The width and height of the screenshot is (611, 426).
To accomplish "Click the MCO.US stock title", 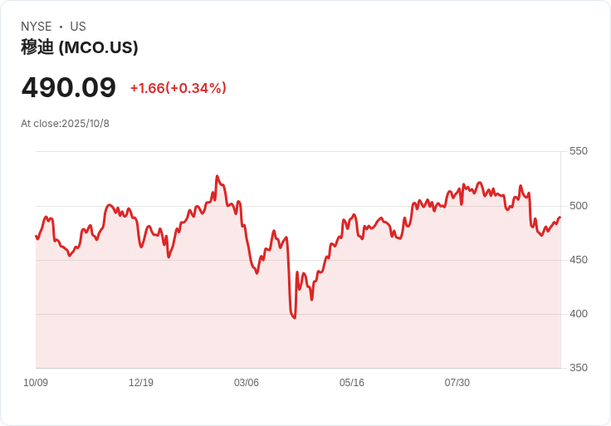I will click(x=80, y=47).
